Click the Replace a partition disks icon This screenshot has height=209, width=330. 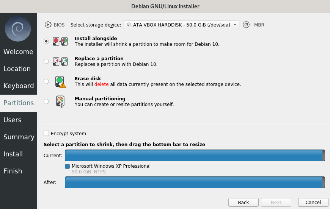[60, 61]
